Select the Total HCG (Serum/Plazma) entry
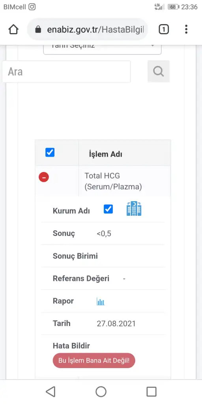This screenshot has width=202, height=404. point(113,181)
